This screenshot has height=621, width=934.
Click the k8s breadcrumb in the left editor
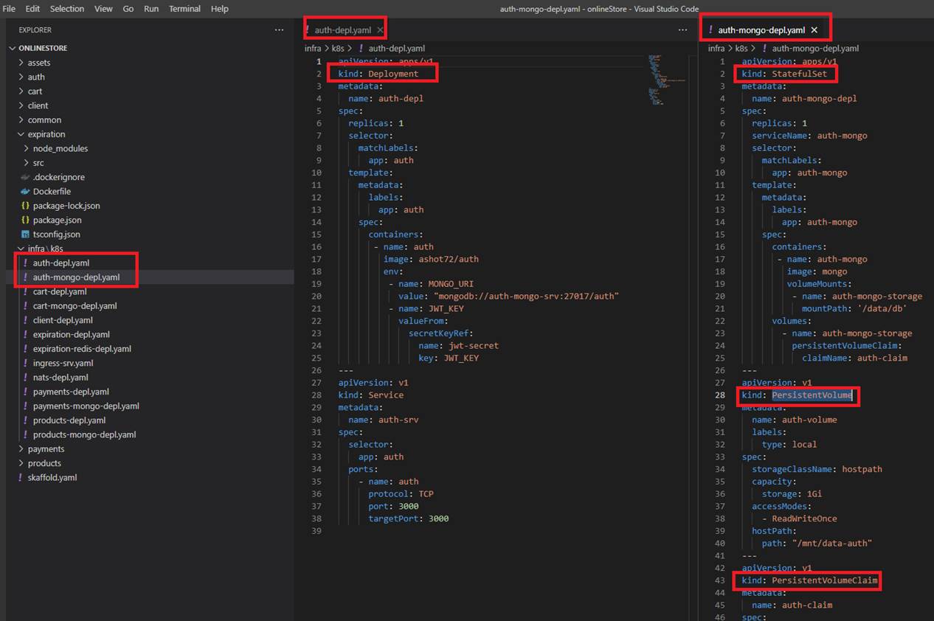coord(338,49)
